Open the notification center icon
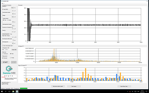The width and height of the screenshot is (149, 93). tap(146, 91)
